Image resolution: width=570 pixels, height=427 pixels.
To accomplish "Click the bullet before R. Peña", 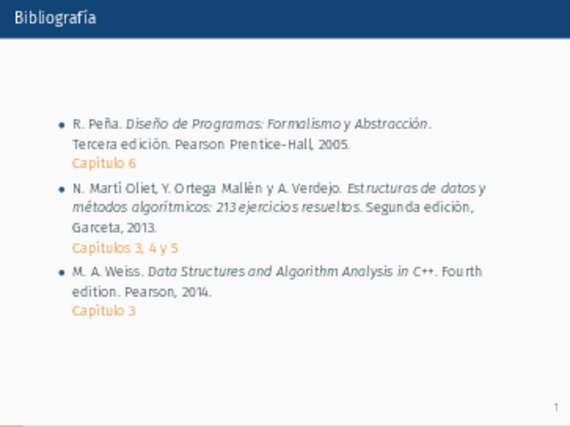I will click(x=62, y=124).
